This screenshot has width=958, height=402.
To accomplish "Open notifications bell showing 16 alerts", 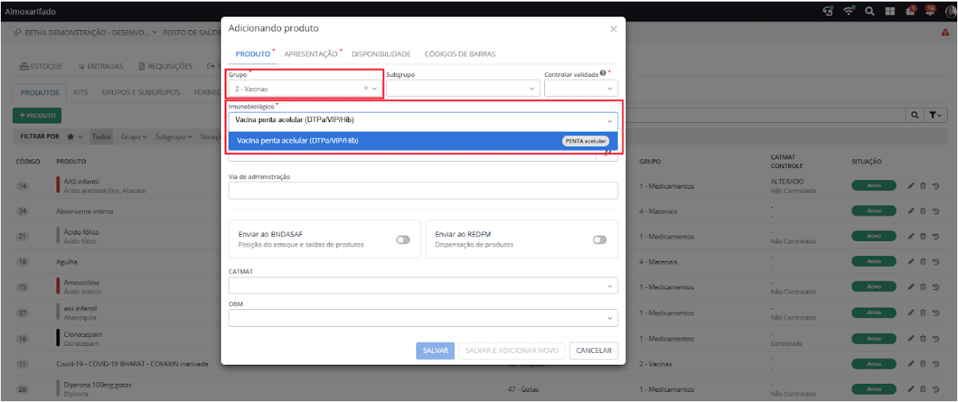I will (929, 10).
